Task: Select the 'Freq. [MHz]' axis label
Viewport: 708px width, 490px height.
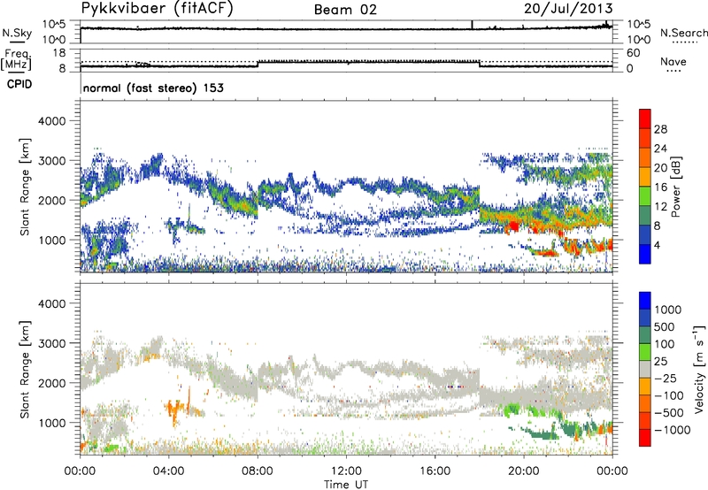Action: pos(16,59)
